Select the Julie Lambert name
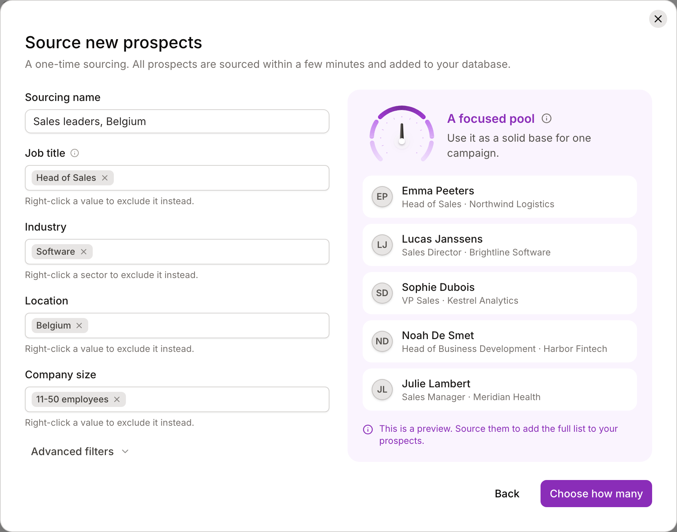 (436, 384)
